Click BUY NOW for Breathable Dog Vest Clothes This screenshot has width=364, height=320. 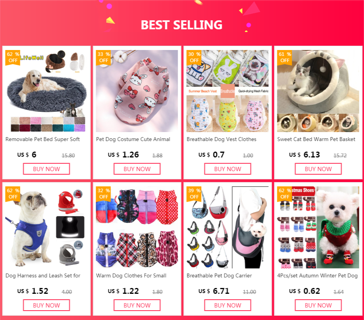pyautogui.click(x=227, y=169)
